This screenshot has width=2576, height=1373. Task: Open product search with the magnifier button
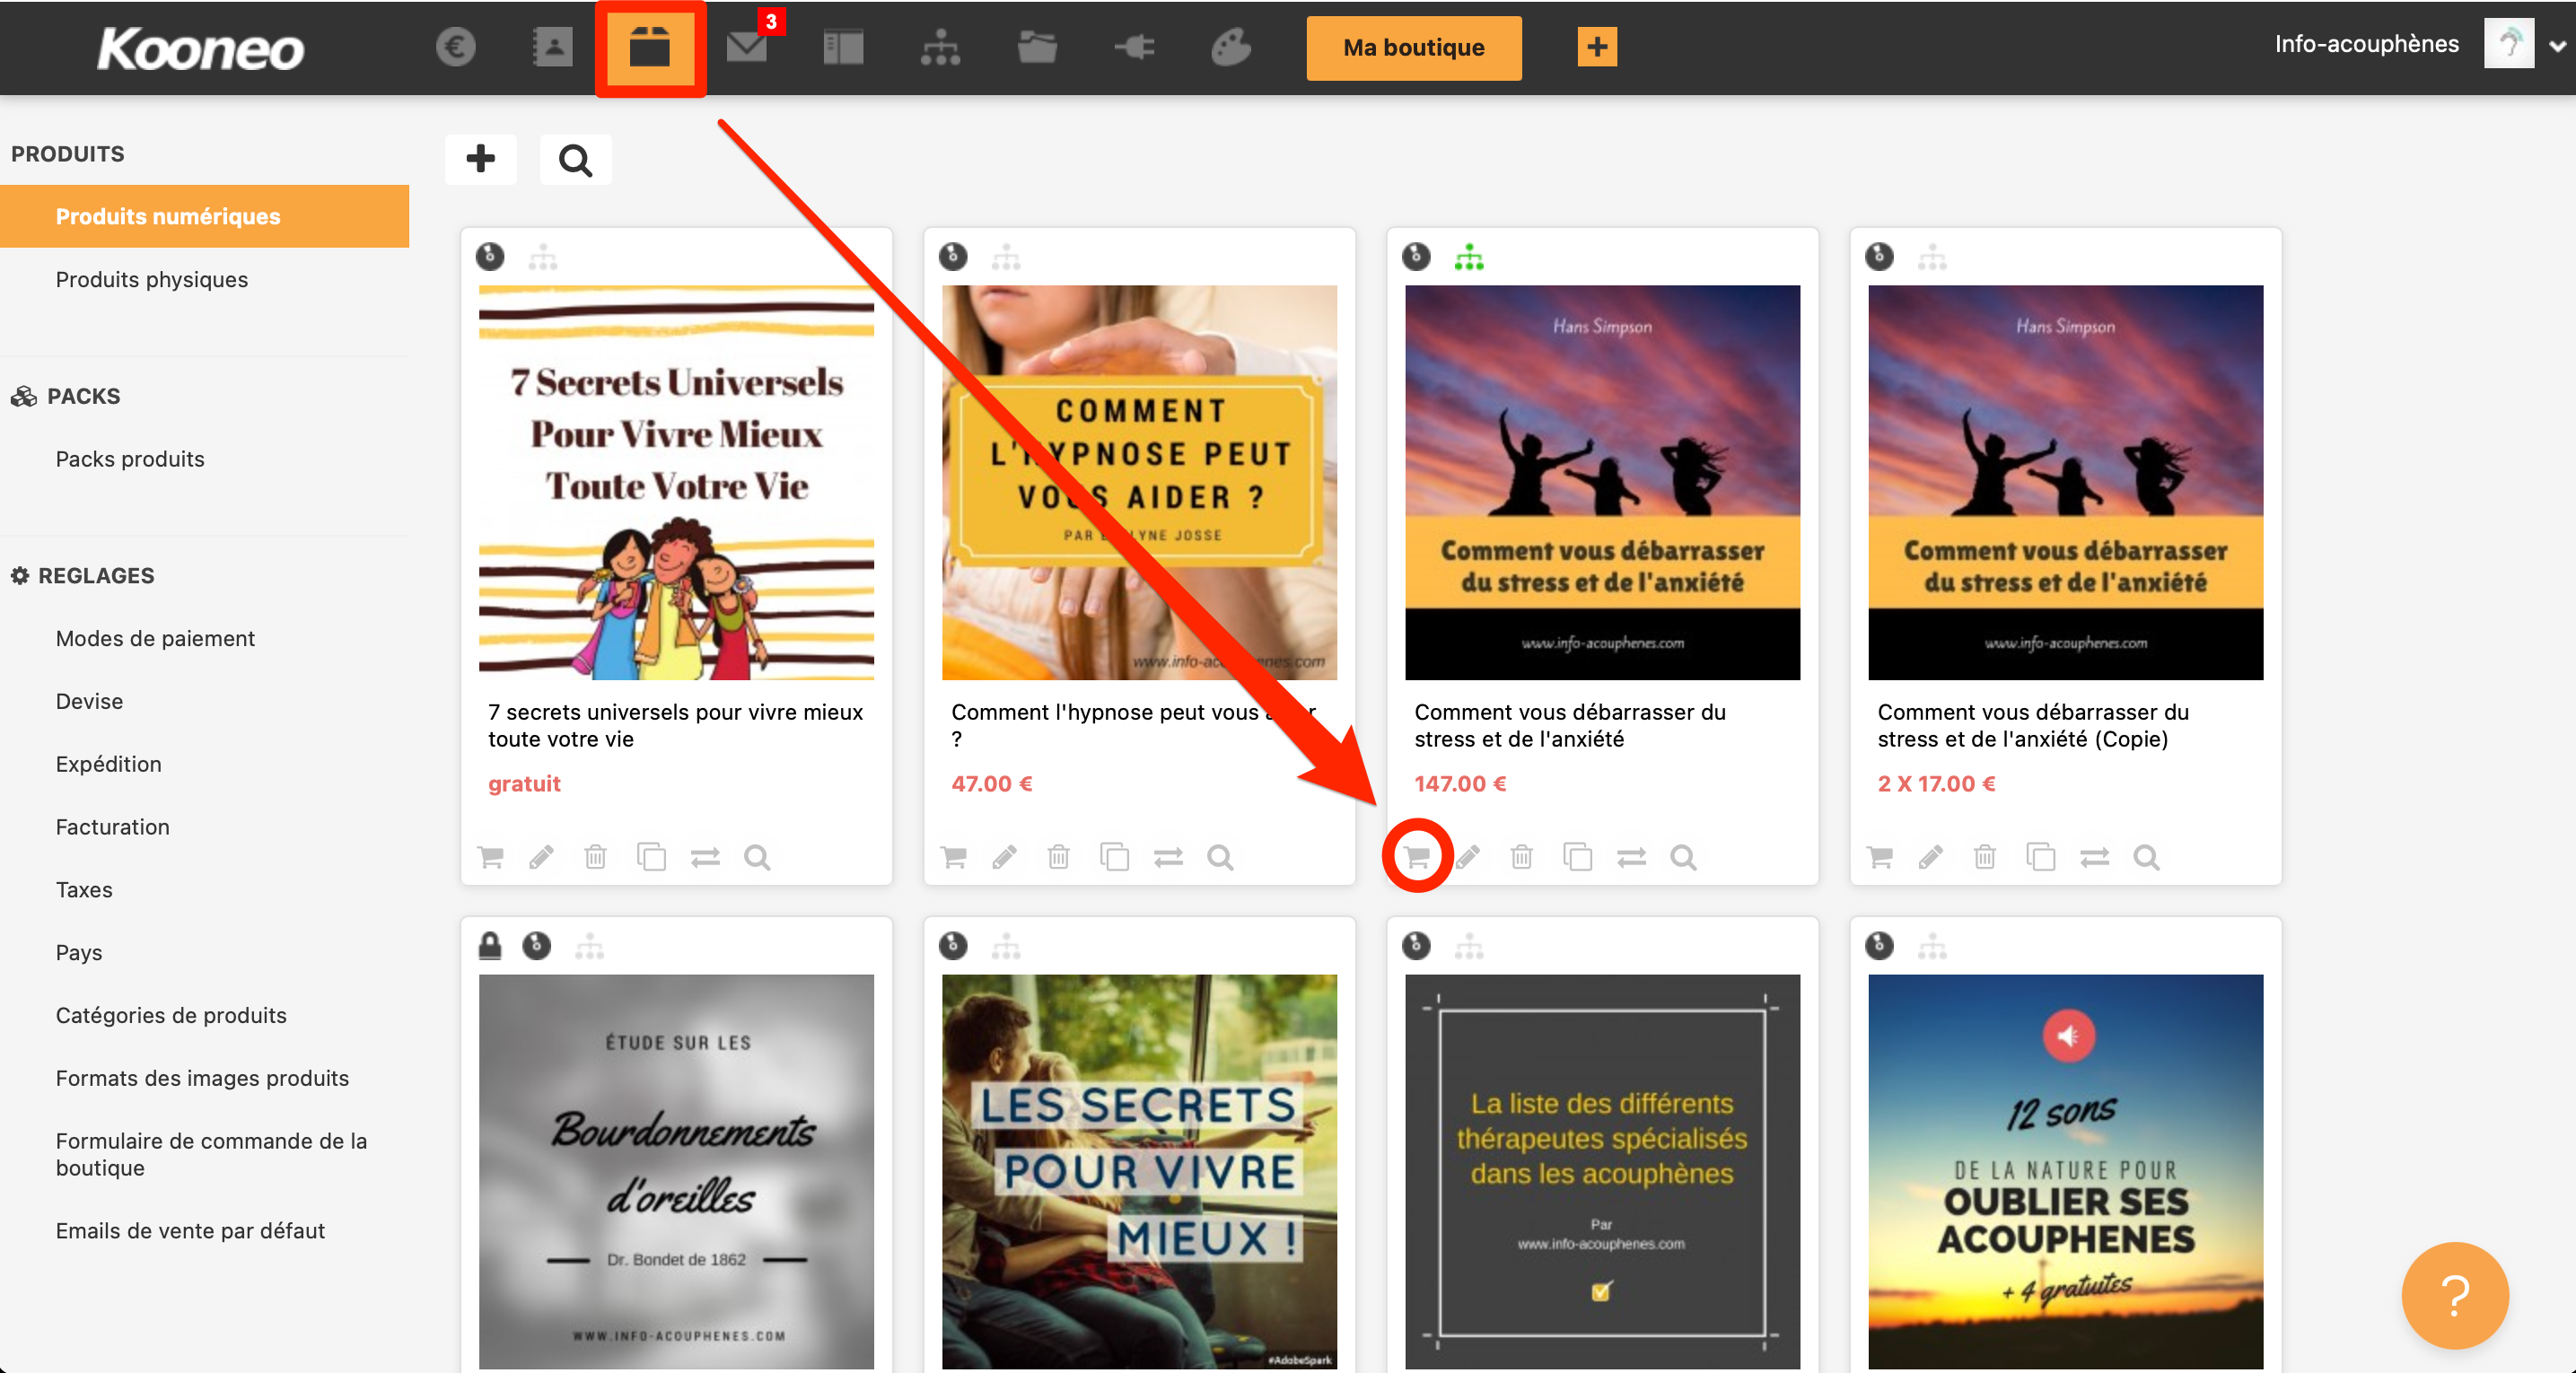tap(575, 159)
